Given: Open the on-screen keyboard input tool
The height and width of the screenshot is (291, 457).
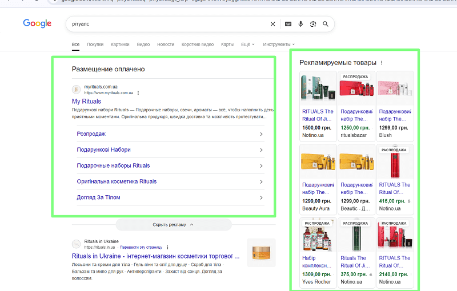Looking at the screenshot, I should pos(288,24).
